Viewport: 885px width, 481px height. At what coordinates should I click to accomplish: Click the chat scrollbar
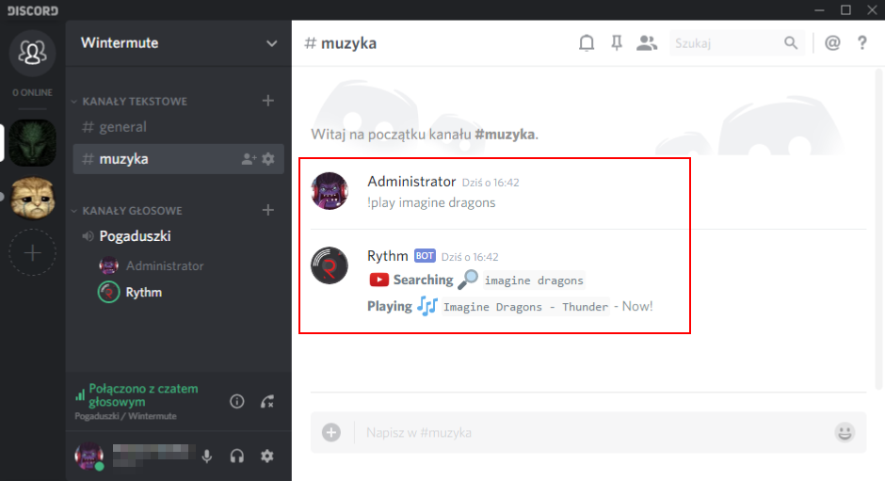[x=878, y=229]
